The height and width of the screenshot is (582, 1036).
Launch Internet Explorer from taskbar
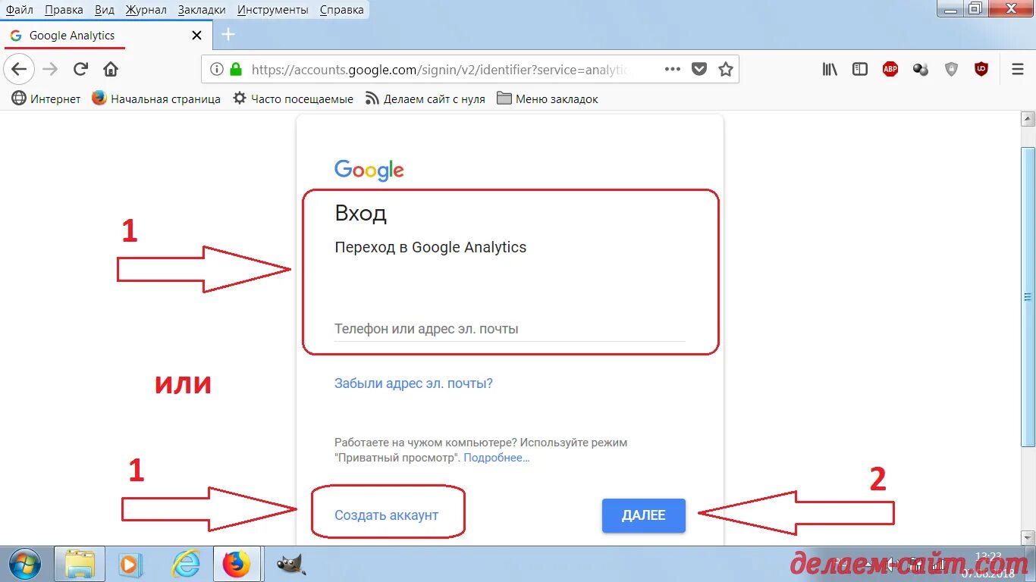184,564
